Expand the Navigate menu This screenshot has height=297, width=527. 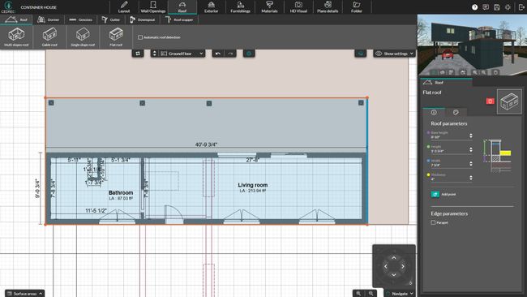pyautogui.click(x=400, y=293)
